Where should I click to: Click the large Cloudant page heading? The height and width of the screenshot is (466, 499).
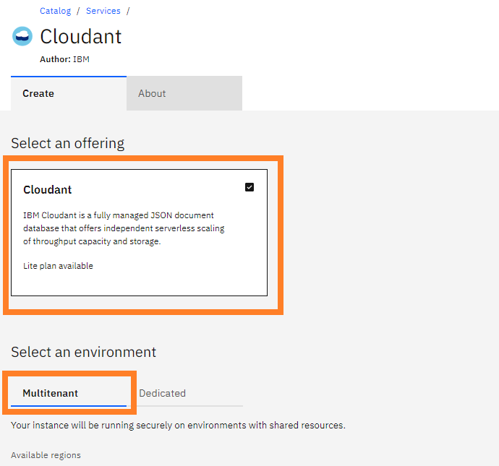[81, 36]
